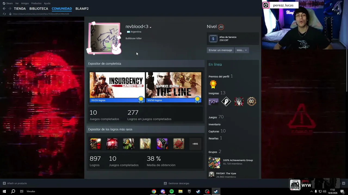View the sixth rare achievement icon
348x195 pixels.
click(179, 144)
